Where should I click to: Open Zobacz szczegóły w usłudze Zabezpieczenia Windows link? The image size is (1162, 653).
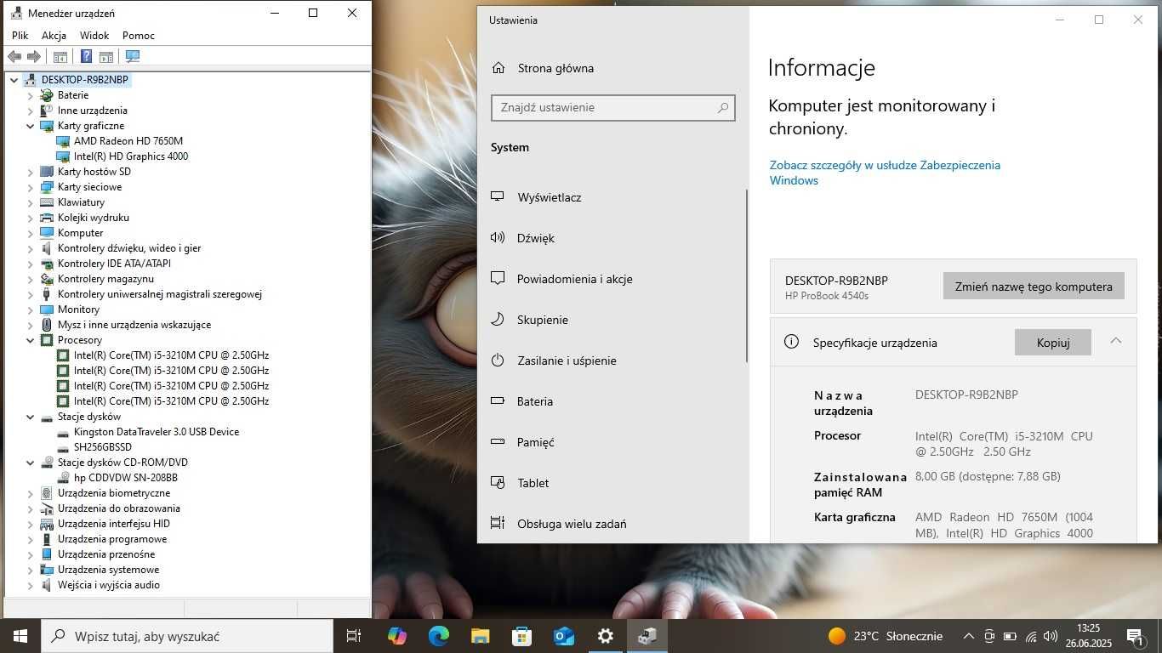(x=885, y=173)
